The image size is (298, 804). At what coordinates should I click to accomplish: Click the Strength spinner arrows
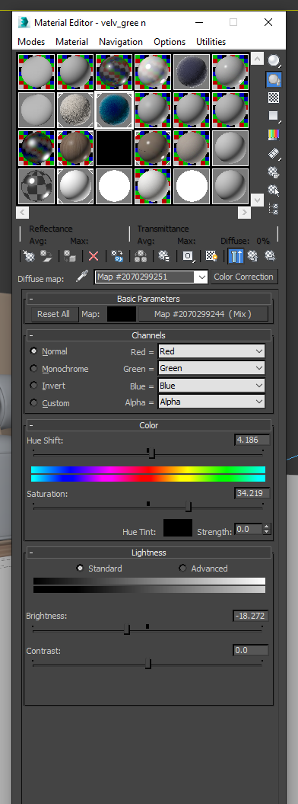pyautogui.click(x=266, y=529)
